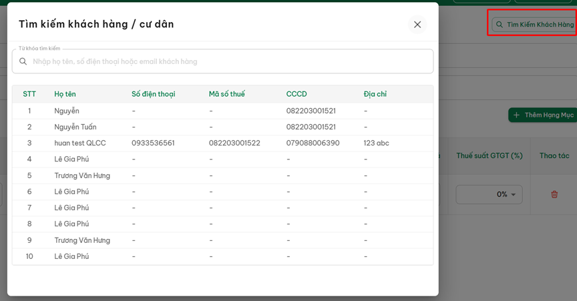Select Trương Văn Hưng in row 9

(x=82, y=240)
